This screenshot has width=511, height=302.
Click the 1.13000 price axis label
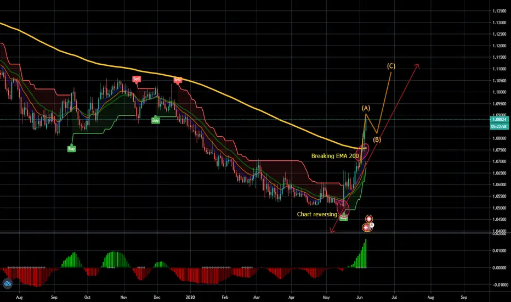(x=499, y=23)
